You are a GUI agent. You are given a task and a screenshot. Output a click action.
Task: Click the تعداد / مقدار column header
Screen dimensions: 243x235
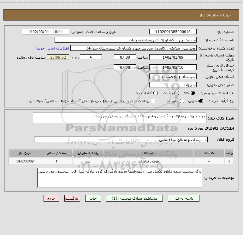[56, 153]
